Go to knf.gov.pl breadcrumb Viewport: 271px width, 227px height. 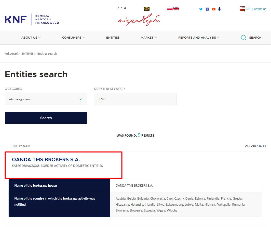point(11,54)
